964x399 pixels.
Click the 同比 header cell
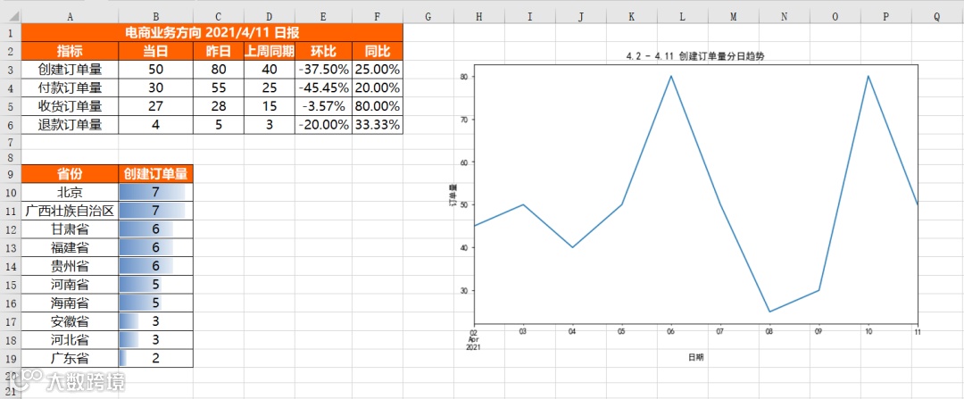click(378, 50)
